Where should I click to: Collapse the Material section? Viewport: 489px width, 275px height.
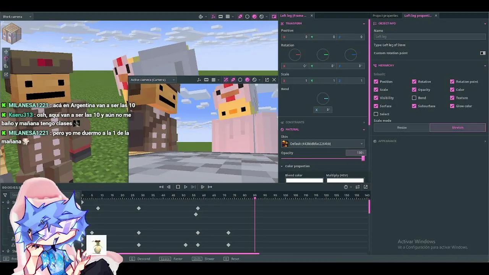(x=364, y=129)
